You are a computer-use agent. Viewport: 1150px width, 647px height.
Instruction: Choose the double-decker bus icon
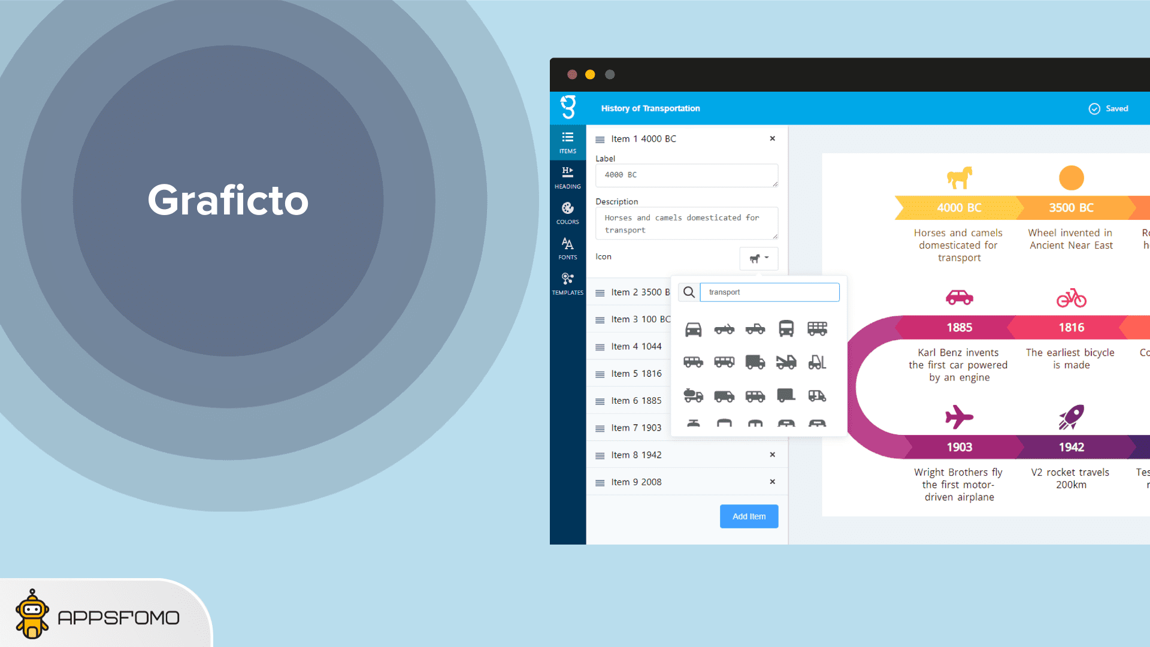[x=817, y=328]
